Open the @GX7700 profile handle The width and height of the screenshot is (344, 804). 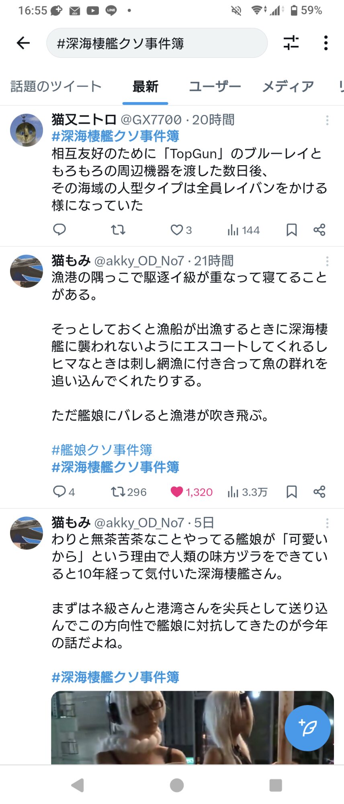tap(151, 120)
